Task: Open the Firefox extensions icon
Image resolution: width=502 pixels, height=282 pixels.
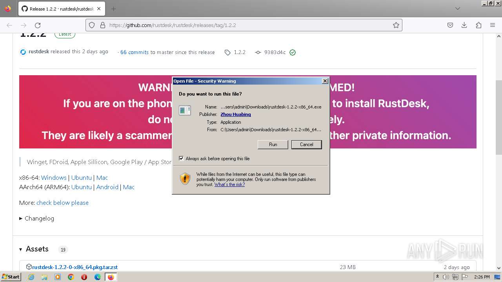Action: [478, 25]
